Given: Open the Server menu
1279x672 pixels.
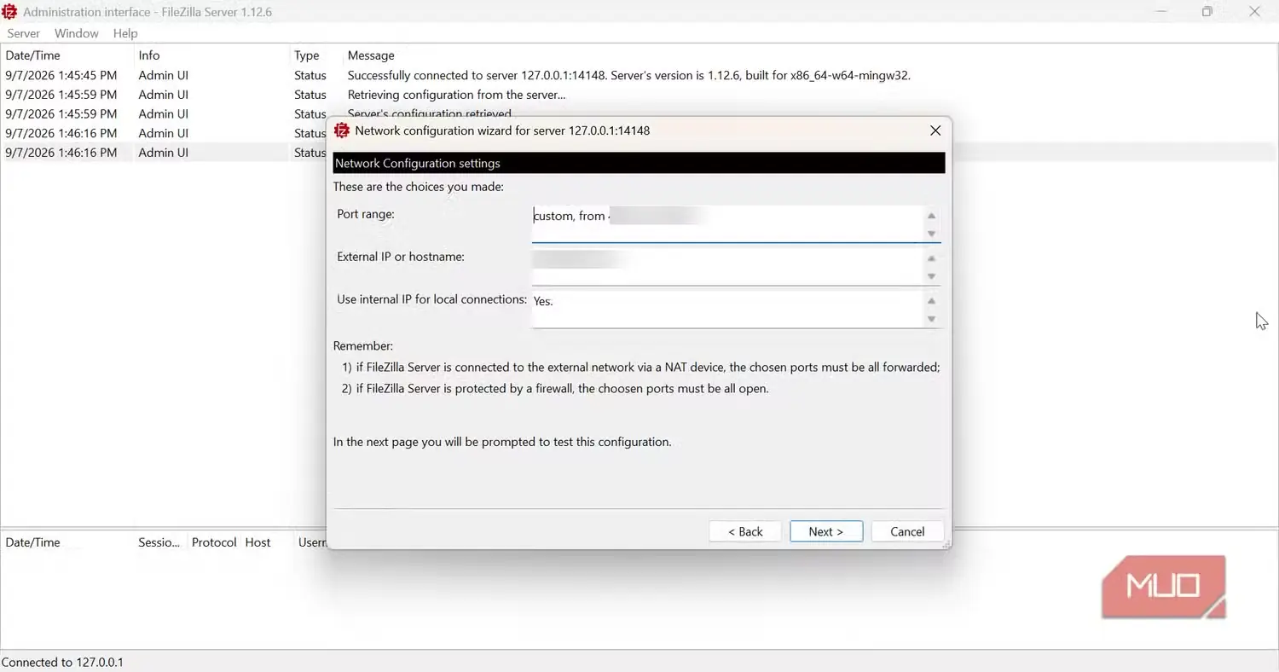Looking at the screenshot, I should coord(24,33).
